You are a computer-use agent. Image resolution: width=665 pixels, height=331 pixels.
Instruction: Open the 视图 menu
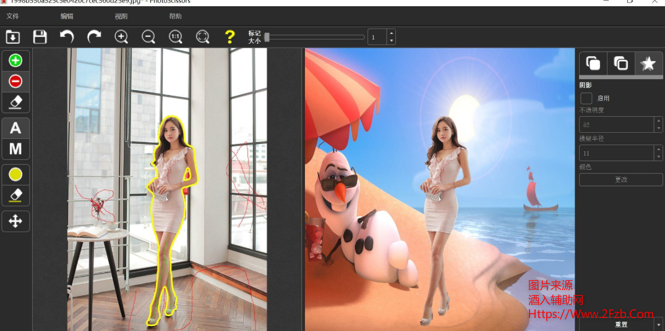pyautogui.click(x=121, y=17)
